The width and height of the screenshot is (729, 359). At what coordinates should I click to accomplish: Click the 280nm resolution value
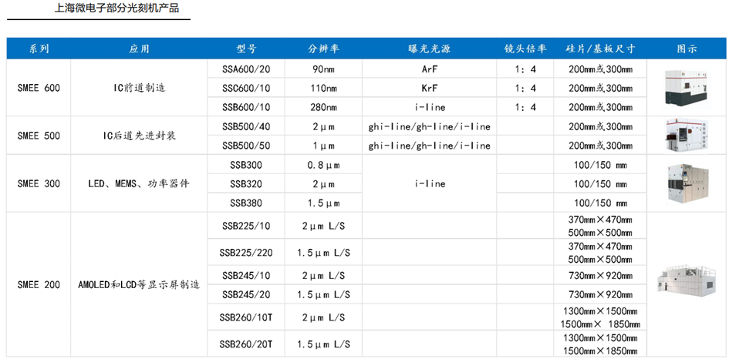[x=323, y=107]
